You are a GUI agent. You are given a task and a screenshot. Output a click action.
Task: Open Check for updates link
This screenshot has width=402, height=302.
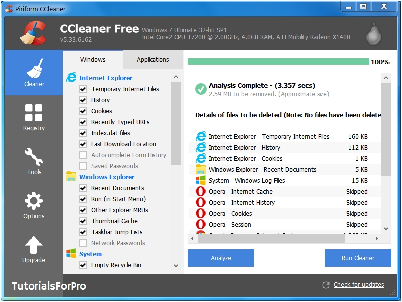358,285
